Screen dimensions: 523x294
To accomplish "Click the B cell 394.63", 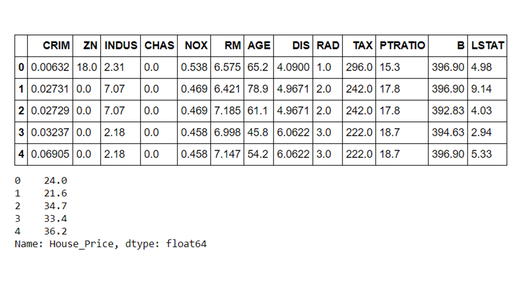I will click(448, 132).
